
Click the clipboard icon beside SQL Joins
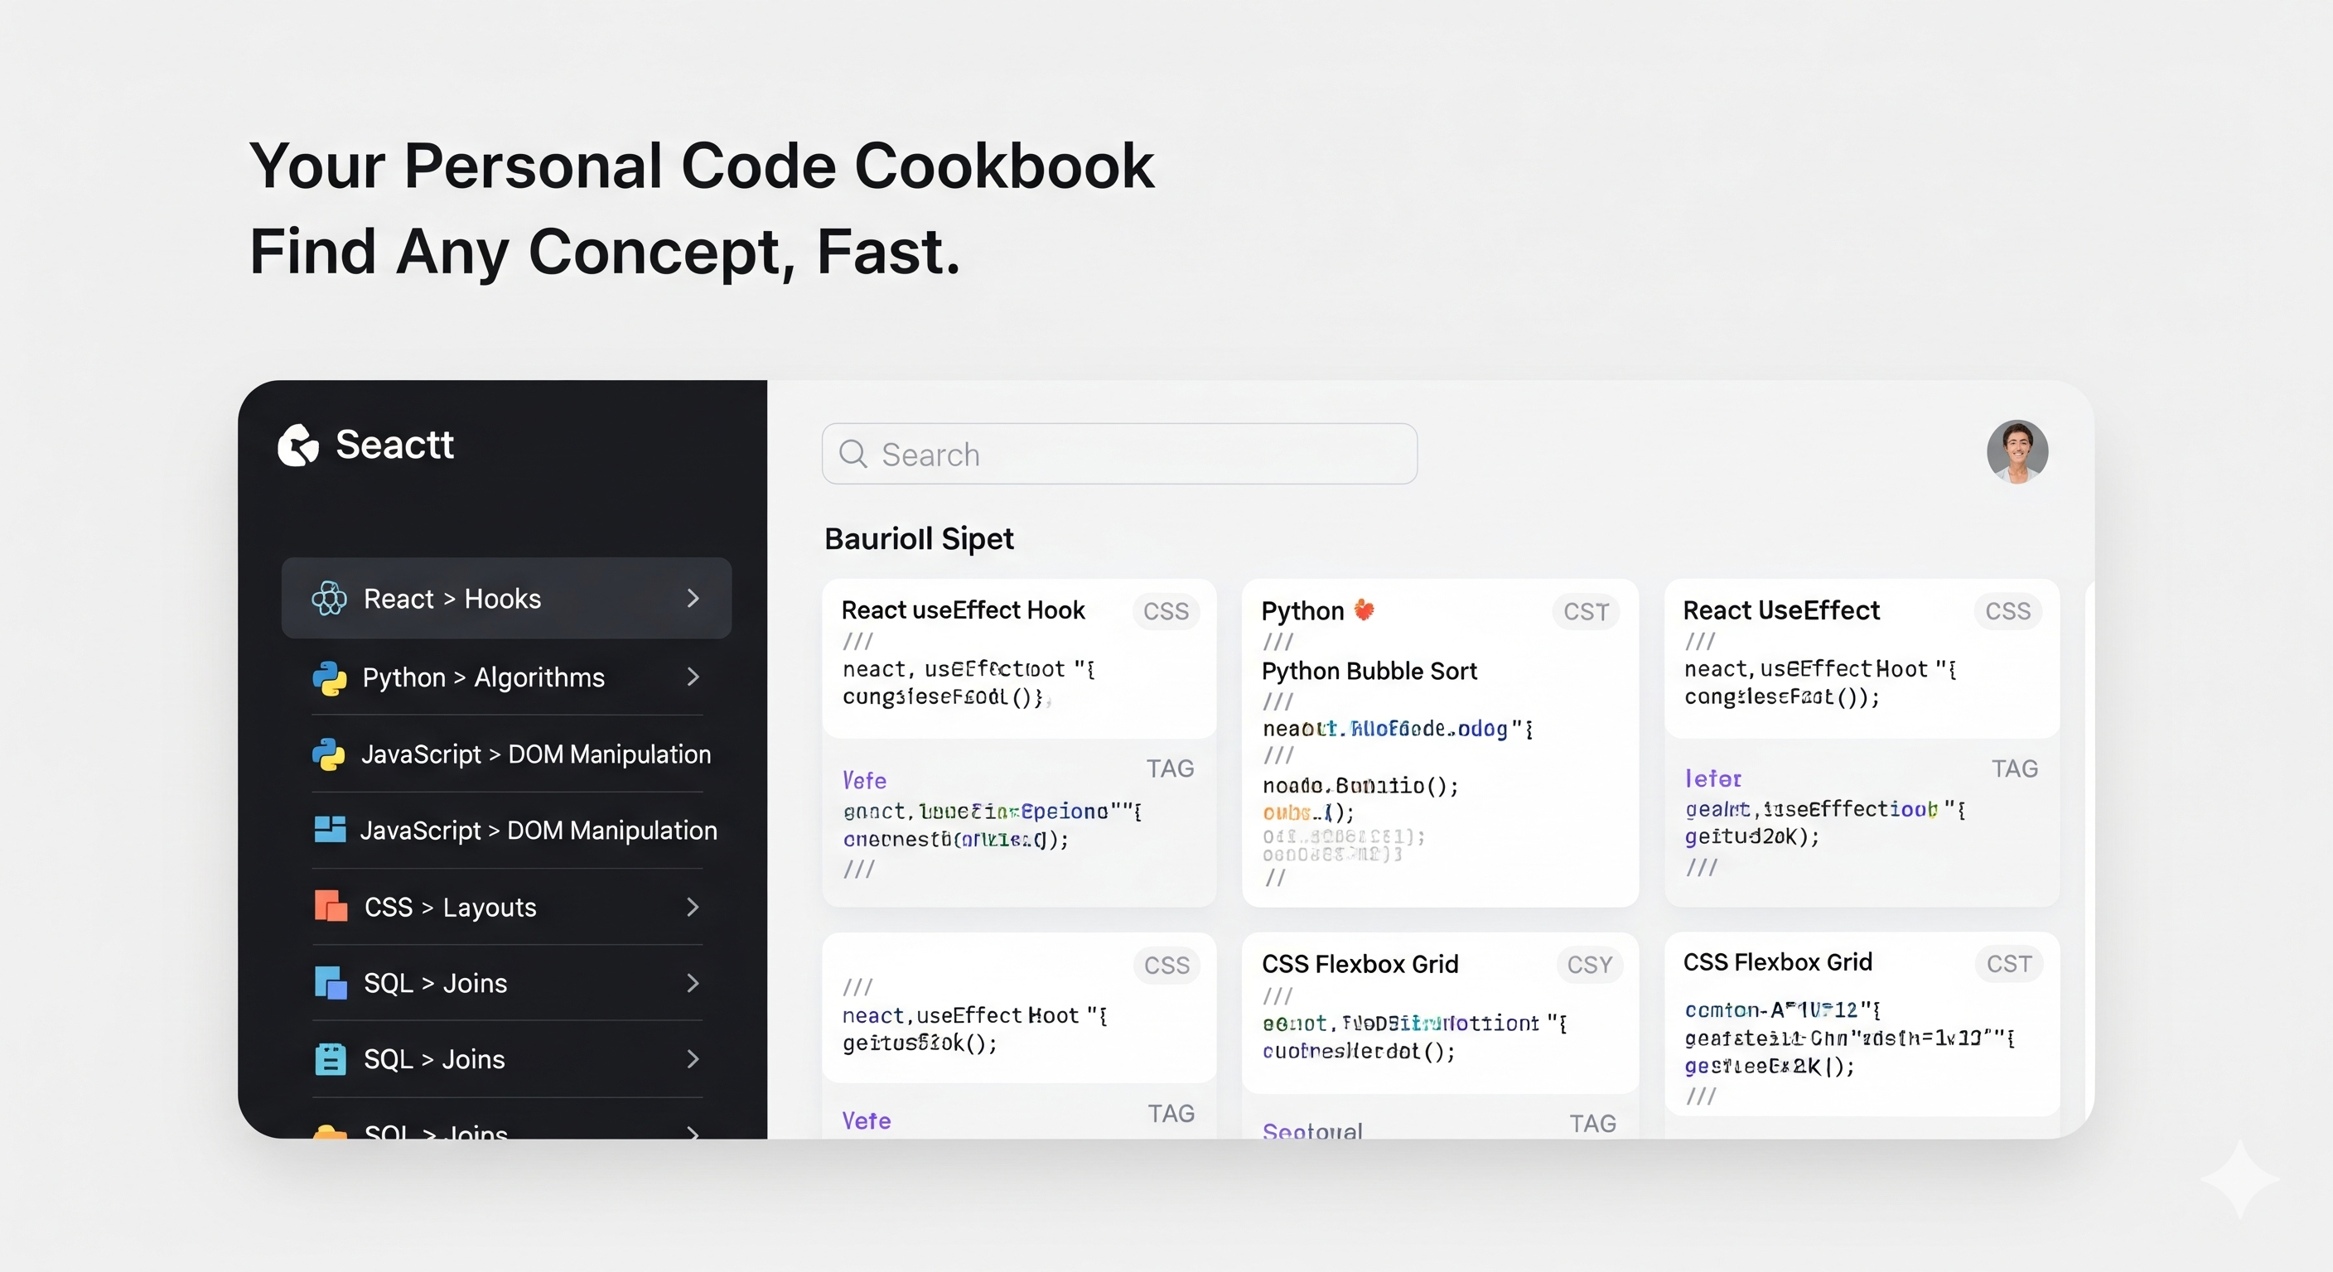tap(330, 1059)
